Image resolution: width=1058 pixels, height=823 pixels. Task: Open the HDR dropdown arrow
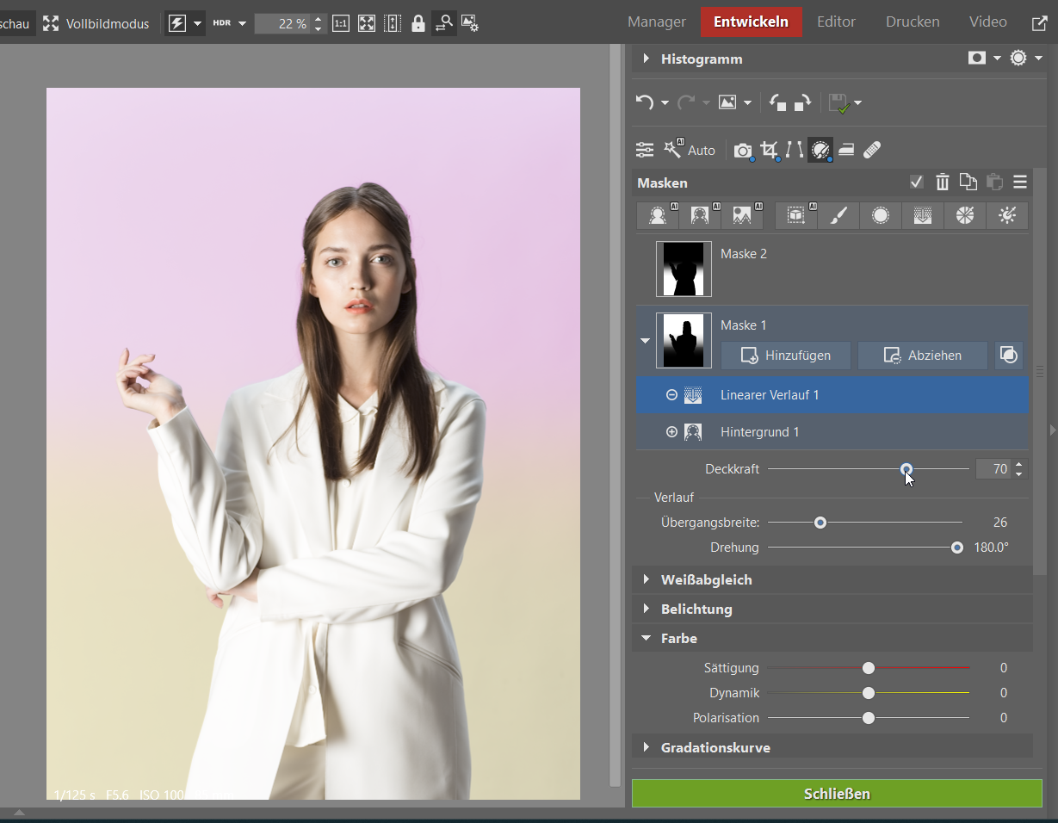pos(242,23)
